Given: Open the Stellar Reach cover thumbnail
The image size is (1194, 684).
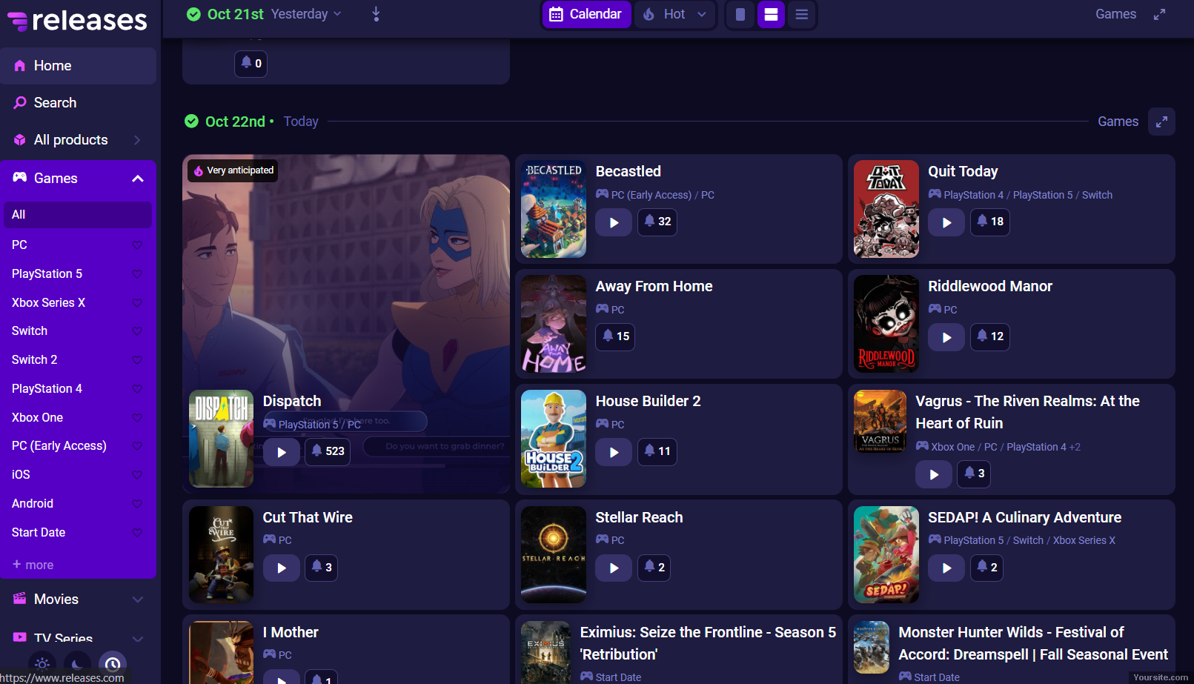Looking at the screenshot, I should click(554, 554).
